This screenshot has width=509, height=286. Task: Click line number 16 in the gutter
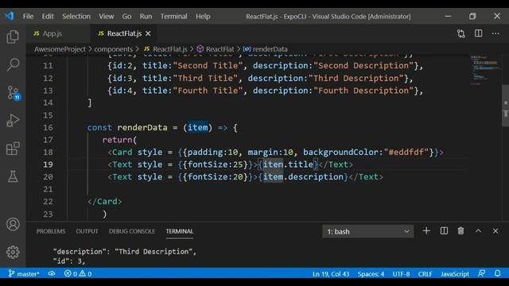pyautogui.click(x=48, y=127)
